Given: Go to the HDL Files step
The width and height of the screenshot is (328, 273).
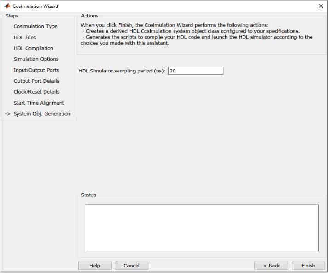Looking at the screenshot, I should (25, 37).
